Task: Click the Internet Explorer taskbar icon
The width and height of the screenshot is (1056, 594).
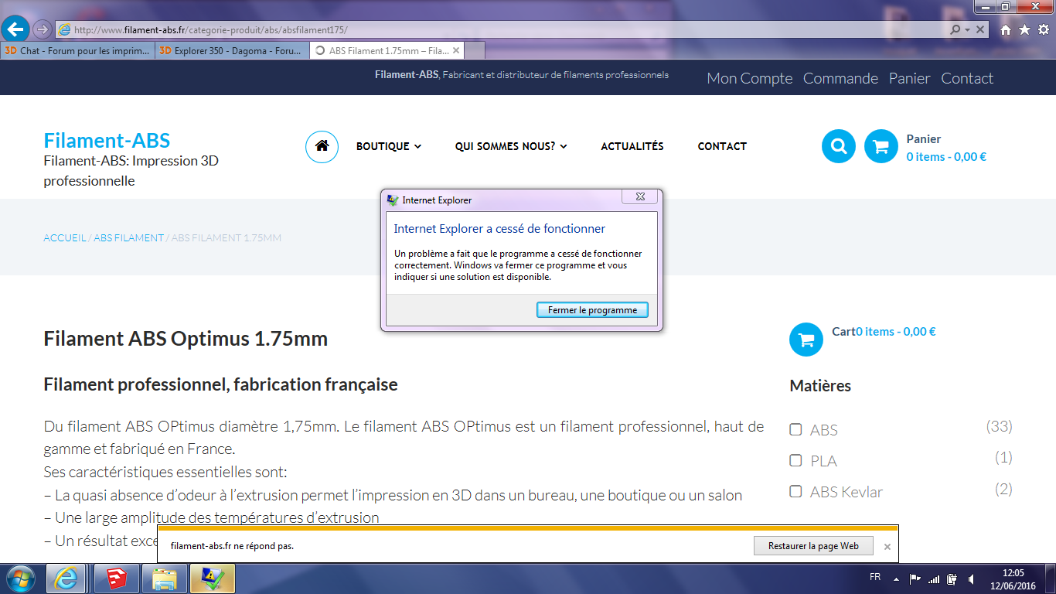Action: 66,579
